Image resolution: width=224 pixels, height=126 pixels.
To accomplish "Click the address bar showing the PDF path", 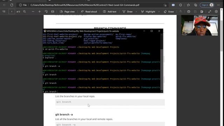I will tap(85, 5).
